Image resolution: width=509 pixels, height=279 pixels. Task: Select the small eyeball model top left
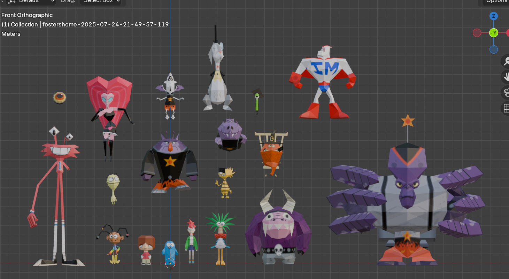tap(59, 98)
